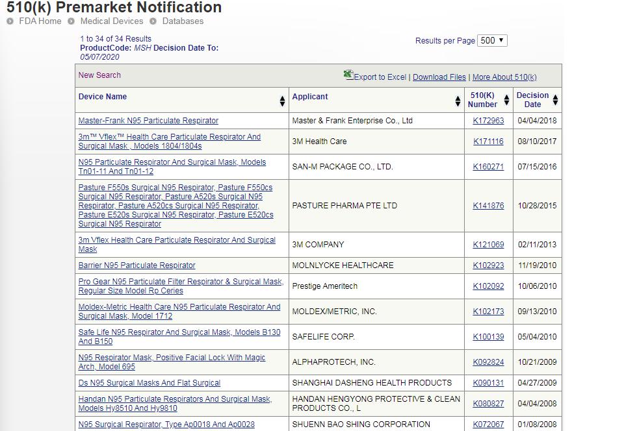Screen dimensions: 624x431
Task: Open More About 510(k) link
Action: 504,77
